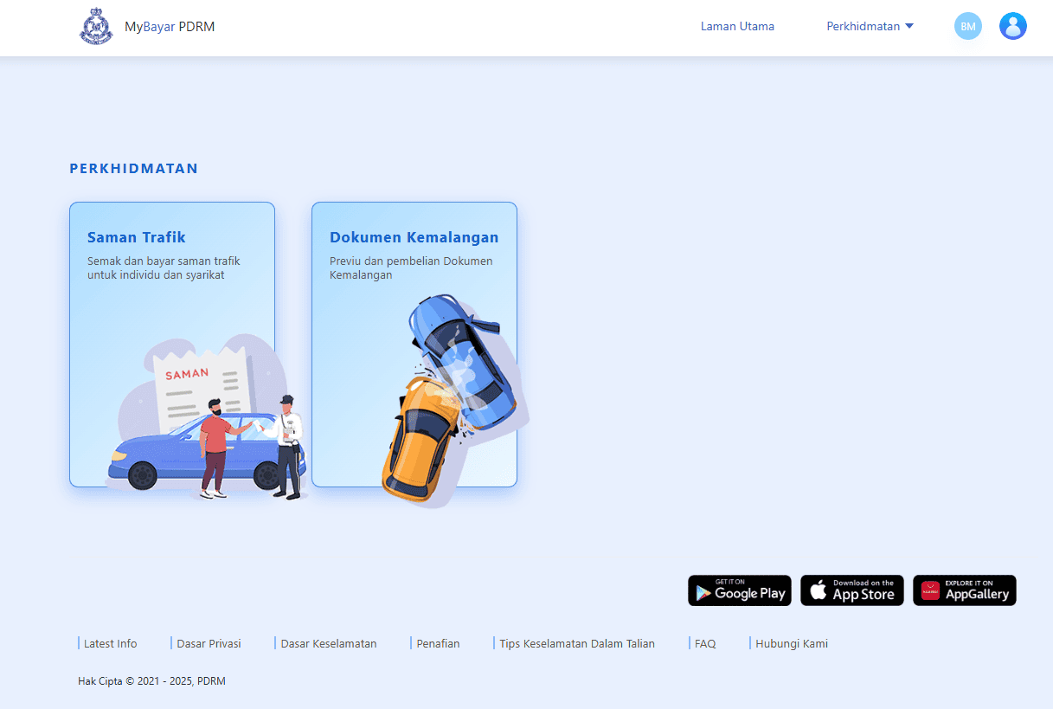
Task: Open Dasar Keselamatan in the footer
Action: [x=328, y=643]
